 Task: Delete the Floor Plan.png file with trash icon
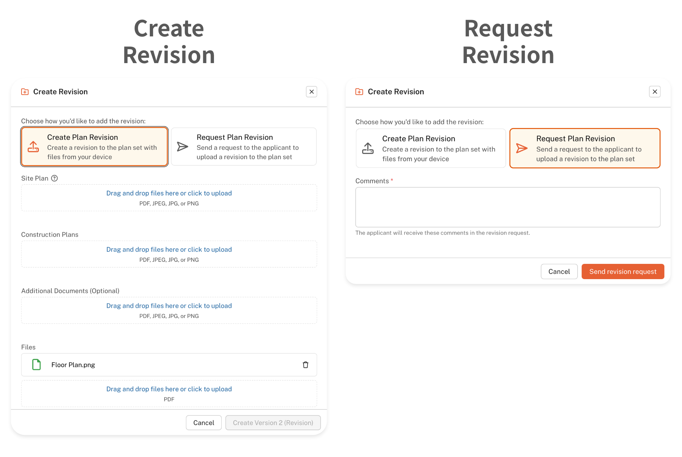[x=305, y=365]
